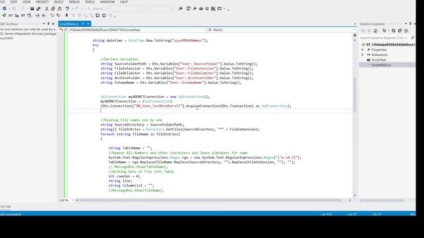This screenshot has height=238, width=424.
Task: Click the editor scroll down arrow
Action: click(x=355, y=196)
